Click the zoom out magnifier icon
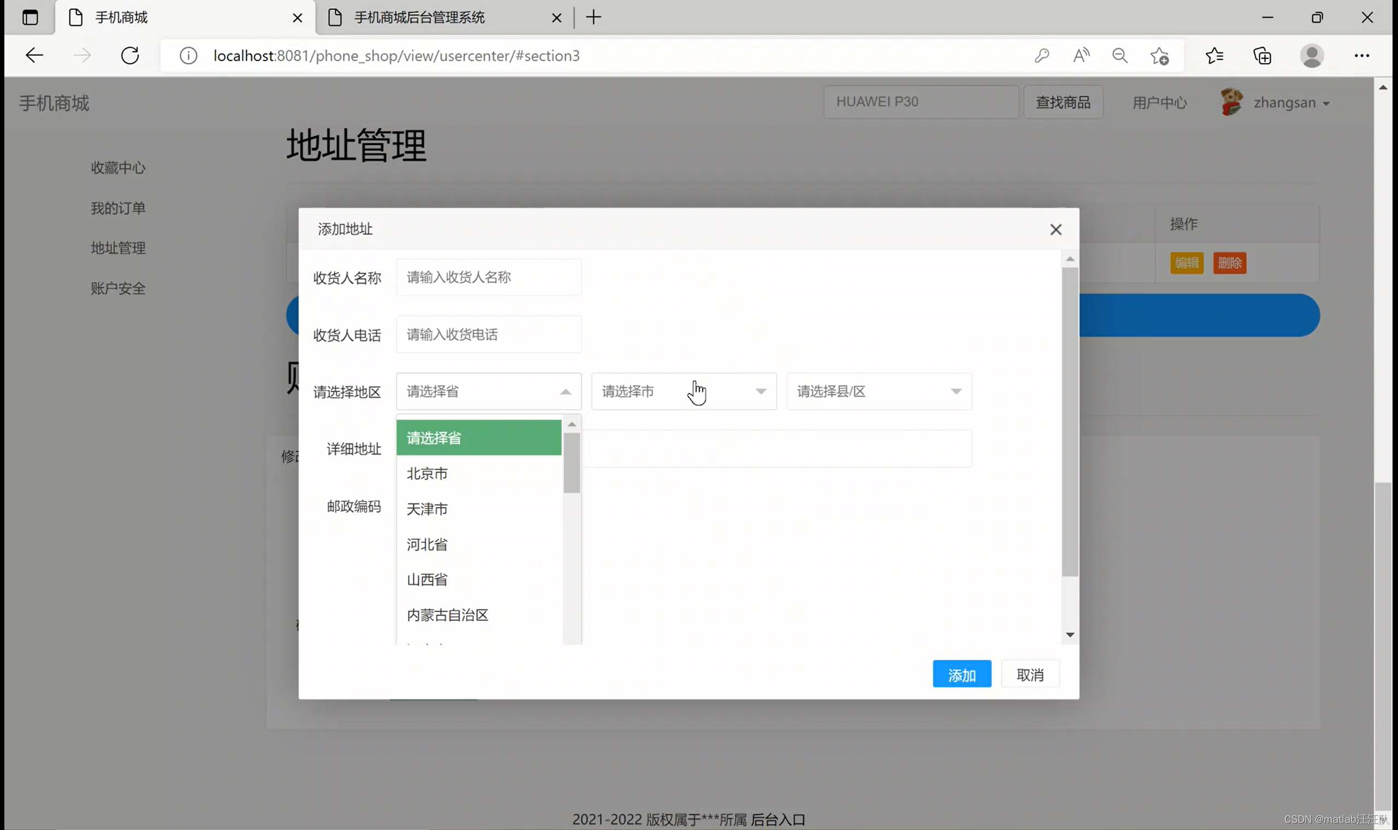This screenshot has height=830, width=1398. 1119,55
